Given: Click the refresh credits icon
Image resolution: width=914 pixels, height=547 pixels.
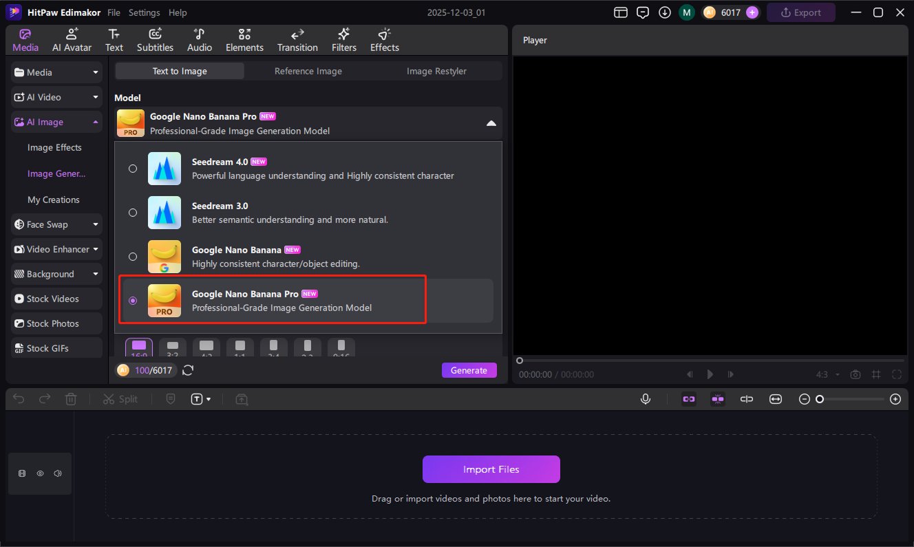Looking at the screenshot, I should tap(188, 370).
